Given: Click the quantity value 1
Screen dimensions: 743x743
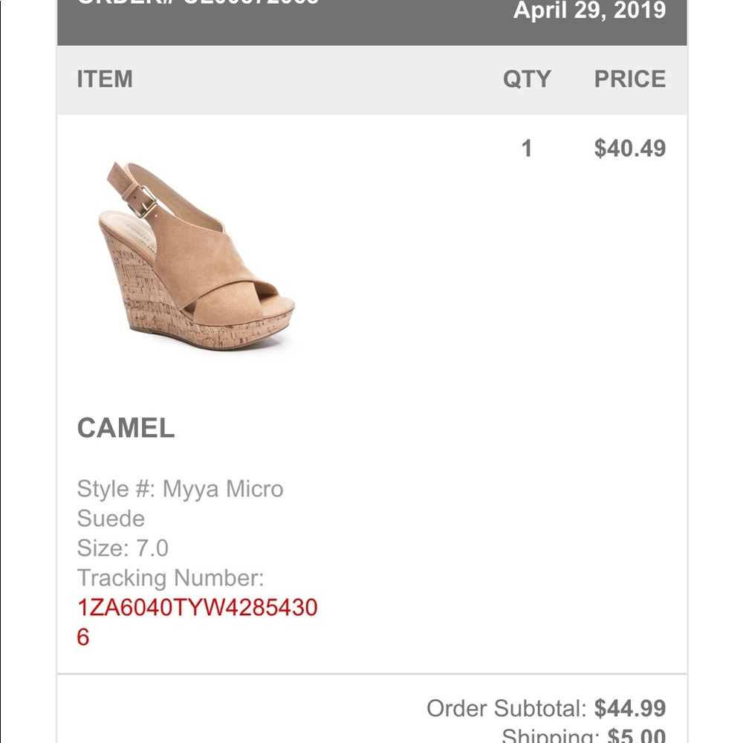Looking at the screenshot, I should [527, 149].
